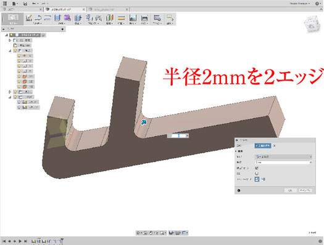Viewport: 324px width, 245px height.
Task: Toggle XY plane visibility lightbulb
Action: (x=19, y=76)
